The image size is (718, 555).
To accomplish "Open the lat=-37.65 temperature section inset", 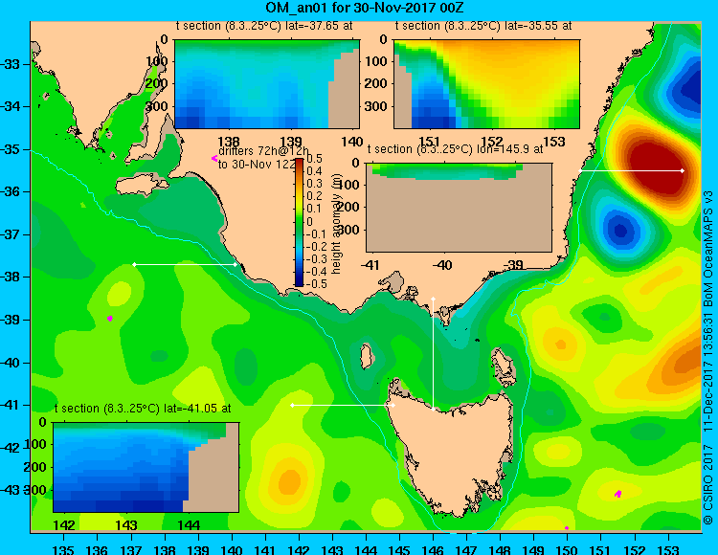I will [267, 84].
